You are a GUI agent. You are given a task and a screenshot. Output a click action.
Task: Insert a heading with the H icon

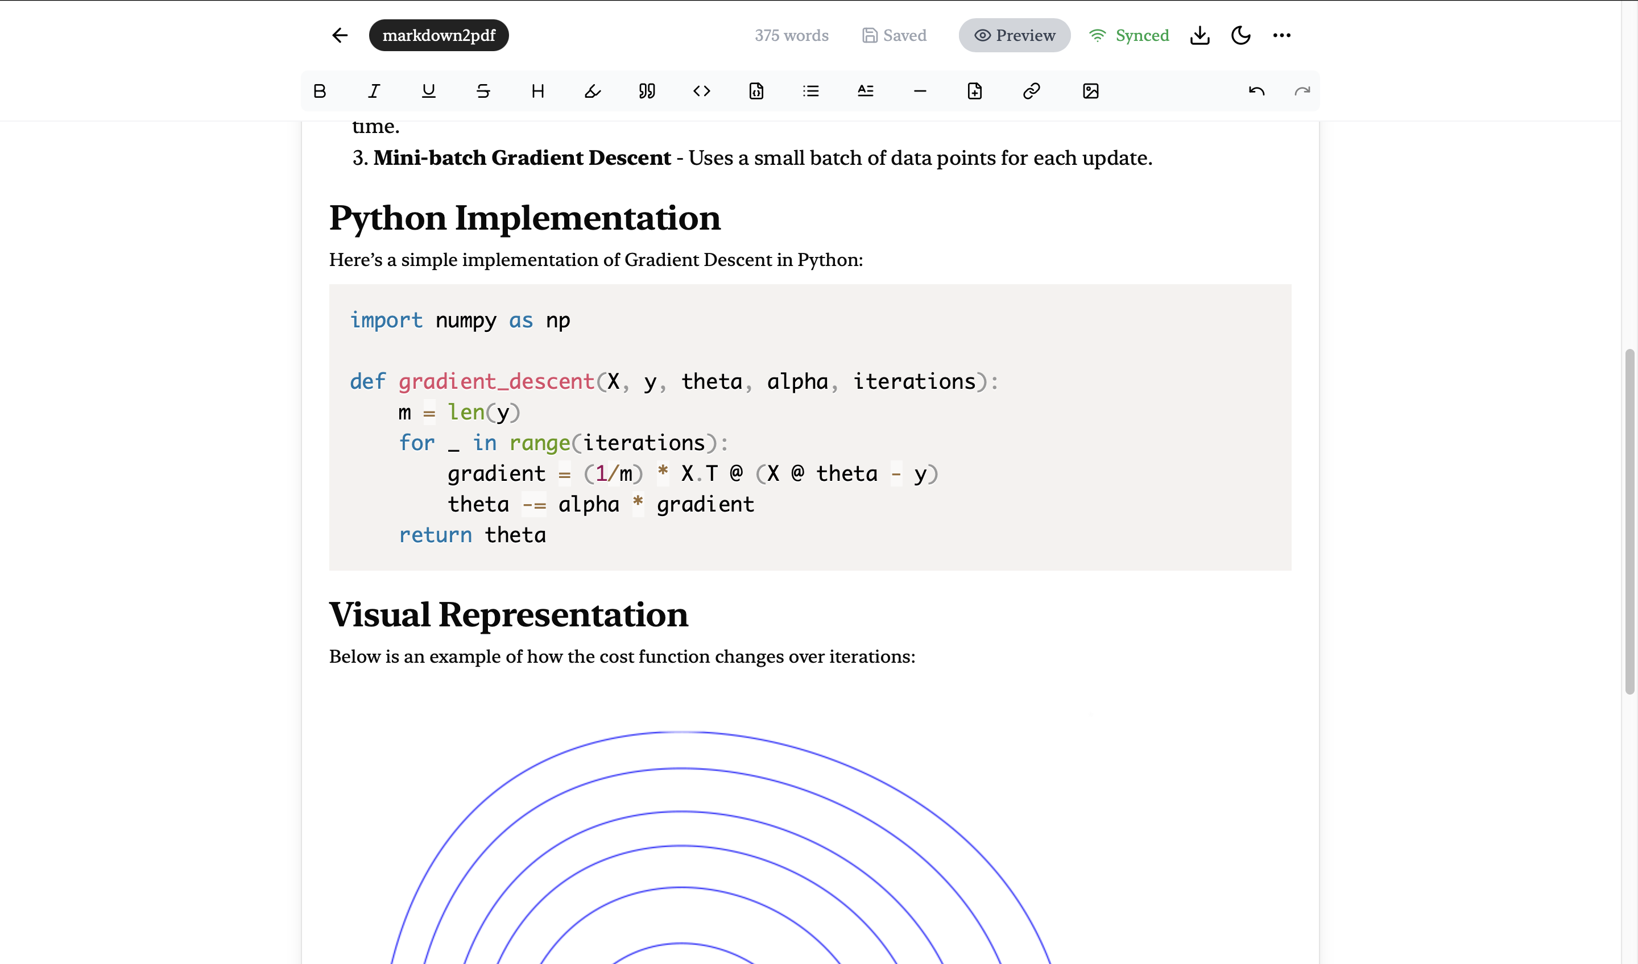(x=537, y=91)
